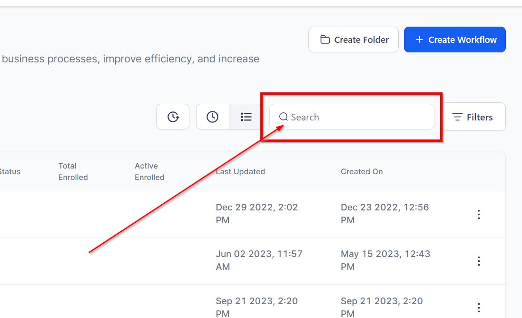
Task: Select the 'May 15 2023, 12:43 PM' cell
Action: [385, 260]
